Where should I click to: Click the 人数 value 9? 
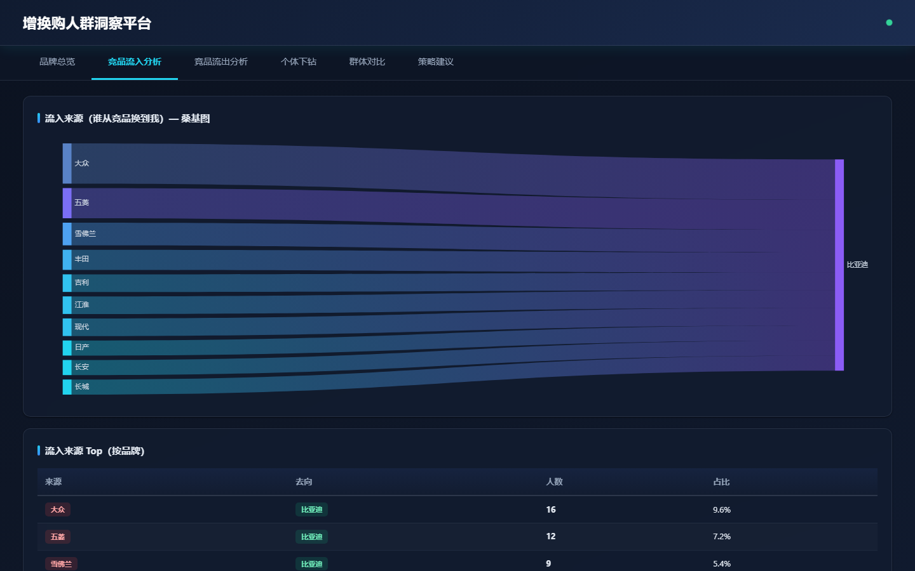[548, 563]
